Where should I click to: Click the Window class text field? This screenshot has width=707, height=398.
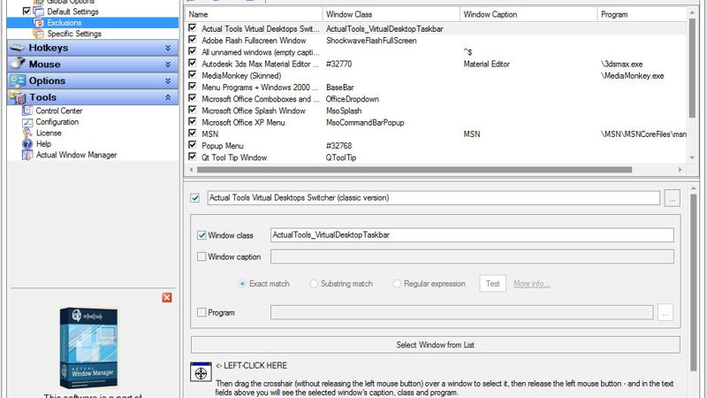pyautogui.click(x=472, y=235)
